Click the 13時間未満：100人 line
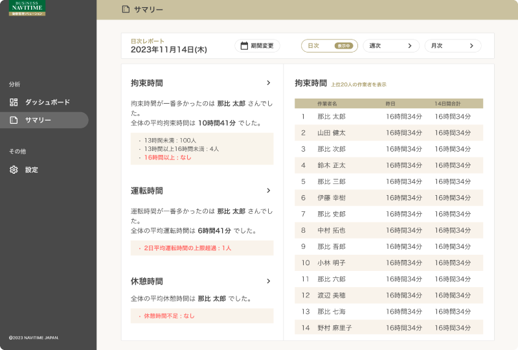The image size is (518, 350). (170, 140)
